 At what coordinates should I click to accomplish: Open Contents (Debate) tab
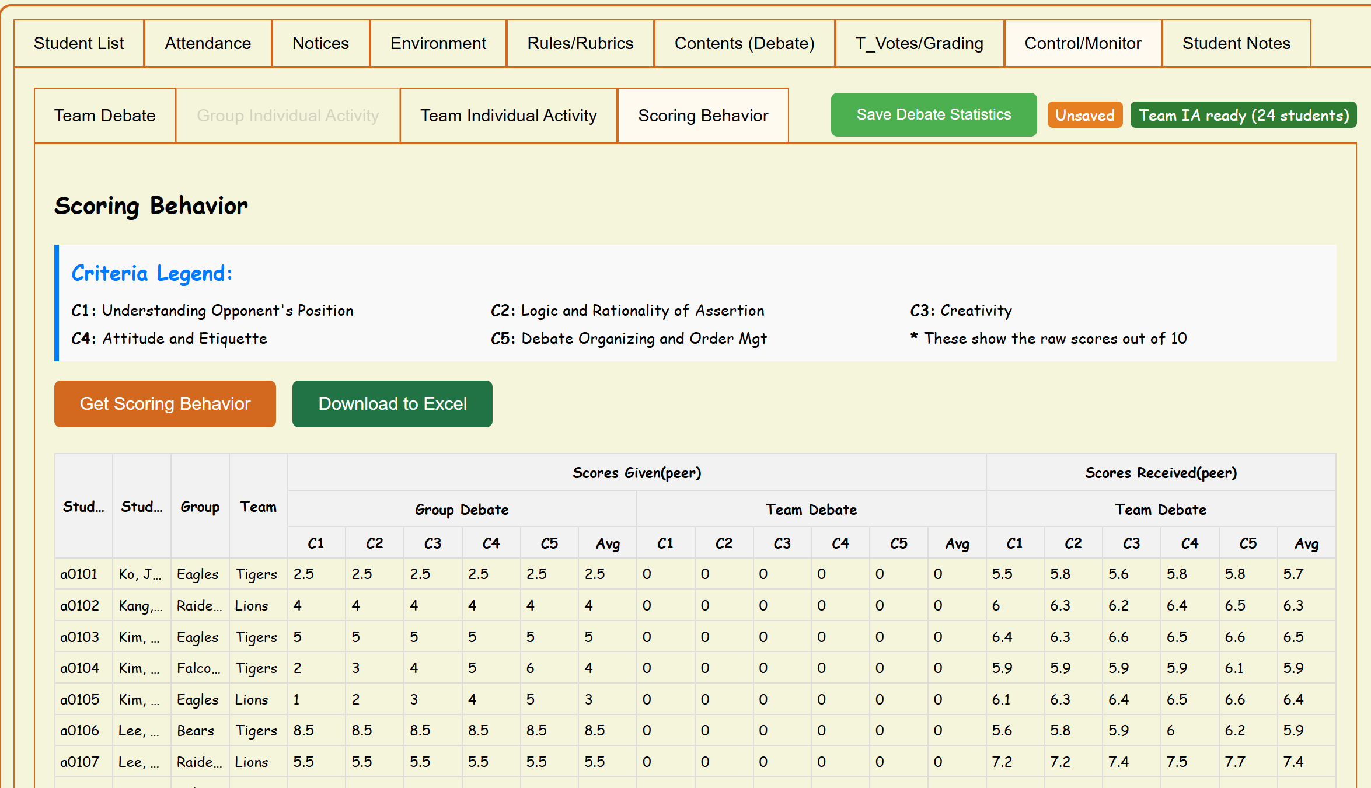(x=744, y=43)
